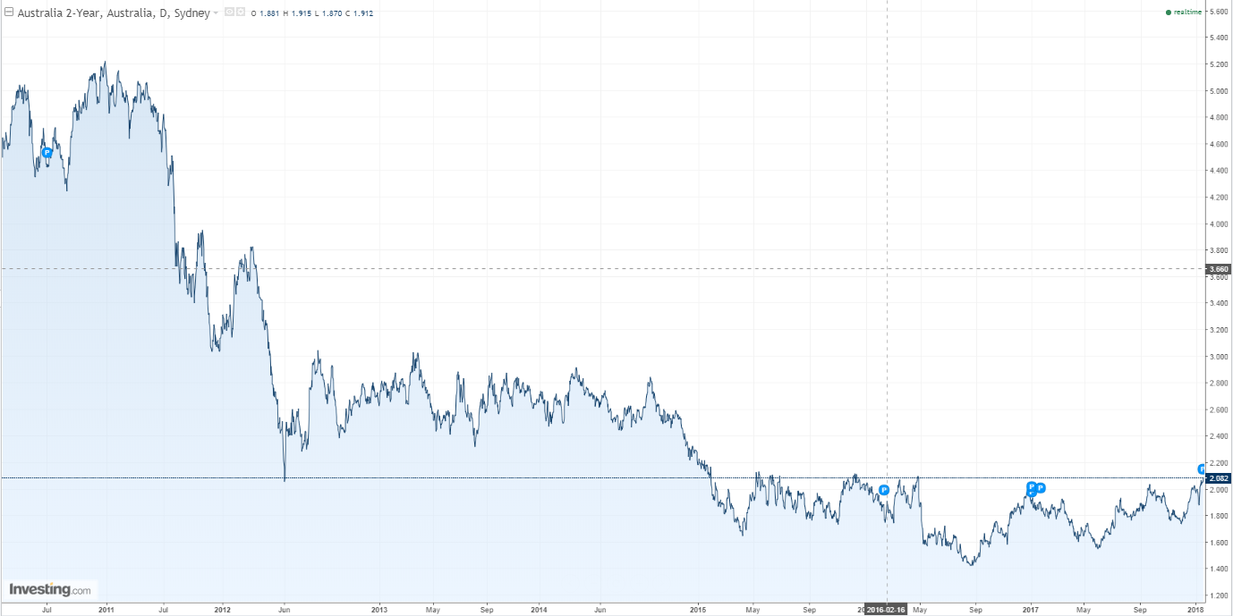Click the '3.000' price axis label
Viewport: 1233px width, 616px height.
[x=1218, y=357]
